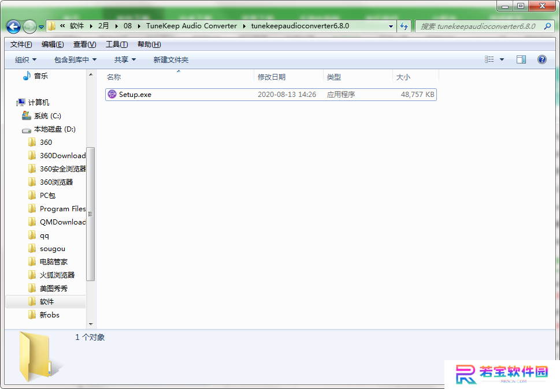
Task: Select the 软件 folder in tree
Action: click(x=47, y=302)
